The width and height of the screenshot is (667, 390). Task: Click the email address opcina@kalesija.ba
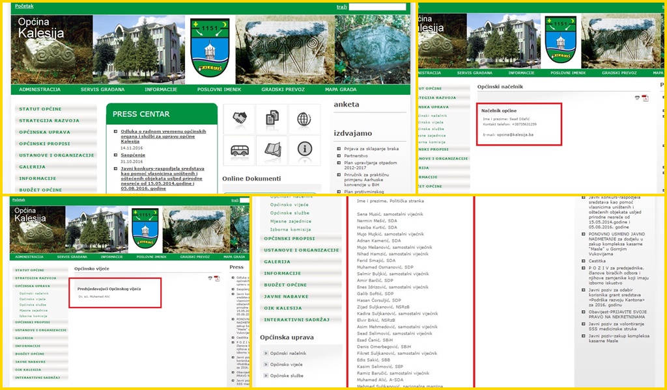515,135
